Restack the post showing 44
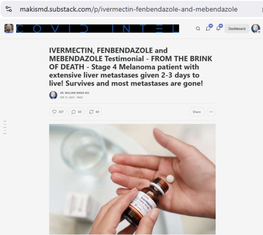Image resolution: width=263 pixels, height=235 pixels. click(x=94, y=112)
